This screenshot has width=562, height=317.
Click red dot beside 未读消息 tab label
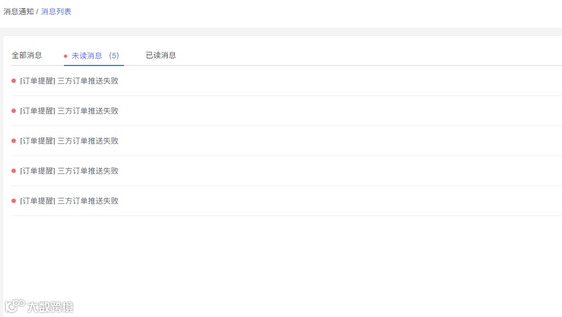click(66, 56)
